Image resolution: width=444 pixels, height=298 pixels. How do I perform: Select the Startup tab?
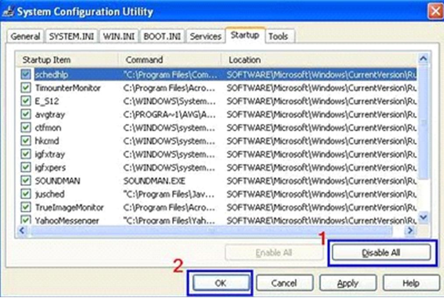coord(245,35)
